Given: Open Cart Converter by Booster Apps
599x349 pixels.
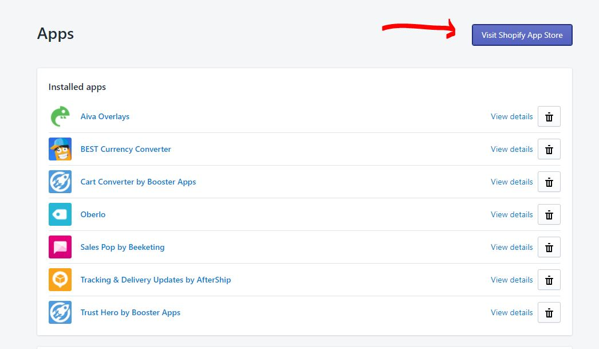Looking at the screenshot, I should (138, 182).
